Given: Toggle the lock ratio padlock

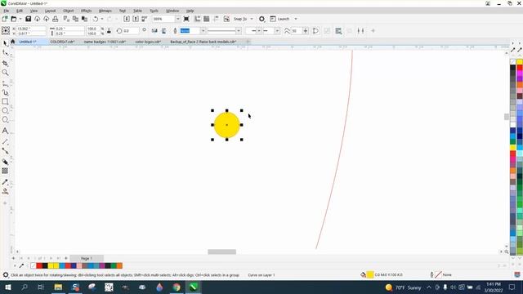Looking at the screenshot, I should tap(109, 31).
